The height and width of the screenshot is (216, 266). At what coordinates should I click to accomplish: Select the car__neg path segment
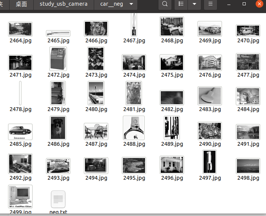(111, 4)
